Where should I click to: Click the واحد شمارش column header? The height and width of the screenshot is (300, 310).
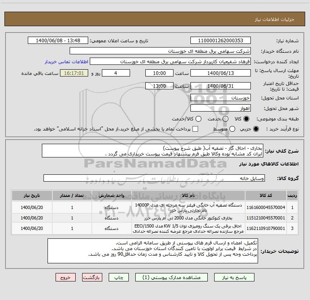click(112, 195)
